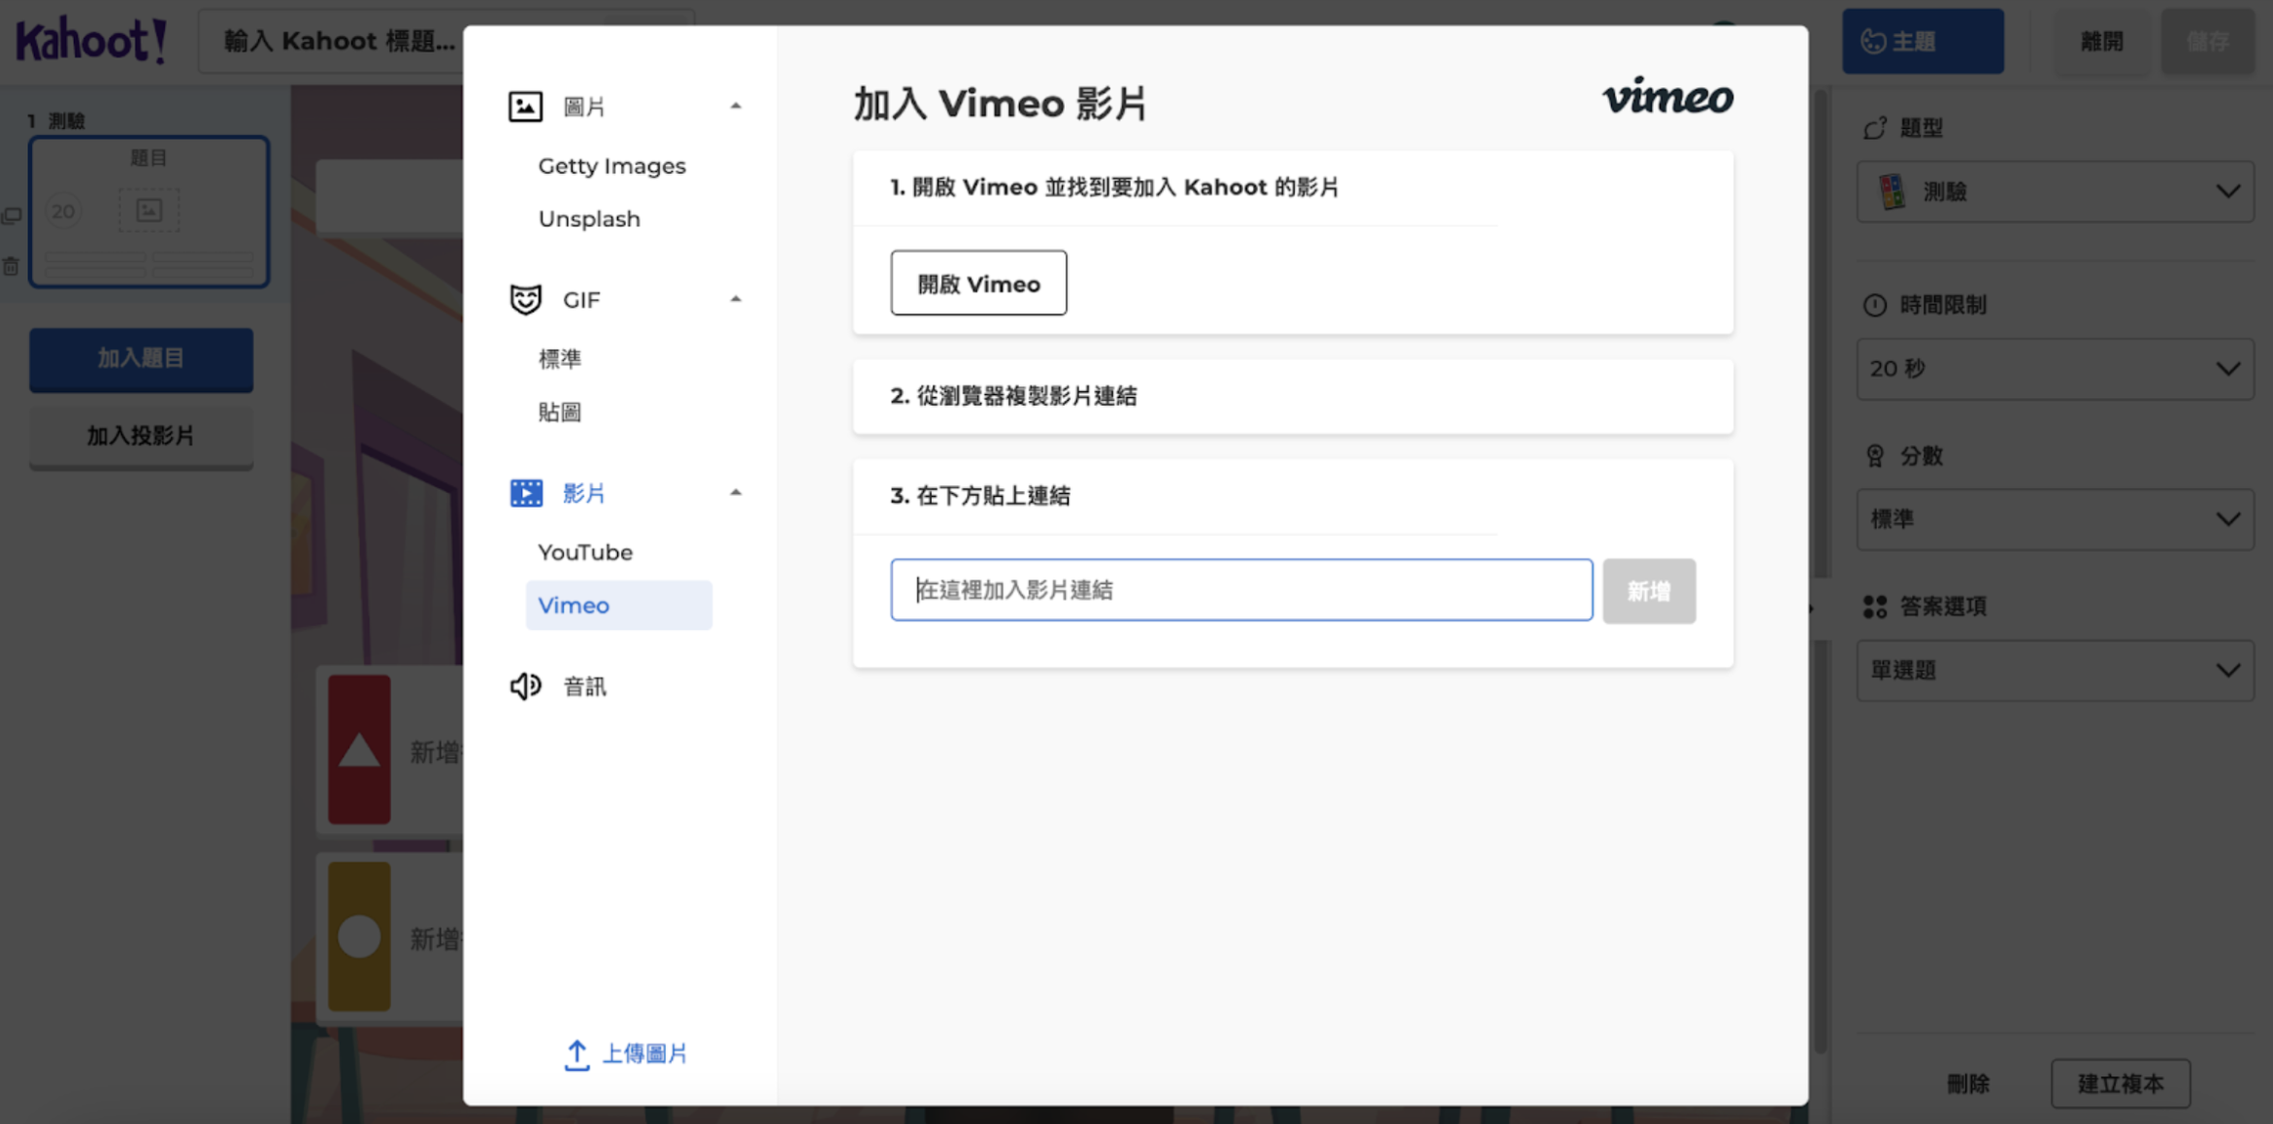Click the 開啟 Vimeo button

pos(978,283)
